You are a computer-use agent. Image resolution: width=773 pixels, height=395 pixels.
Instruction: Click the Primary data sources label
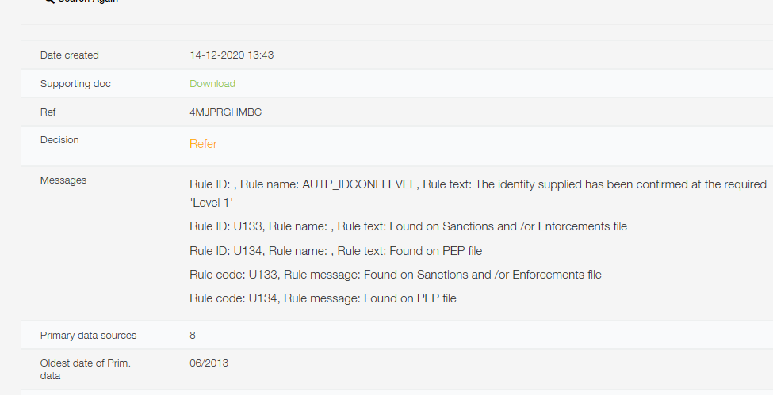click(88, 336)
